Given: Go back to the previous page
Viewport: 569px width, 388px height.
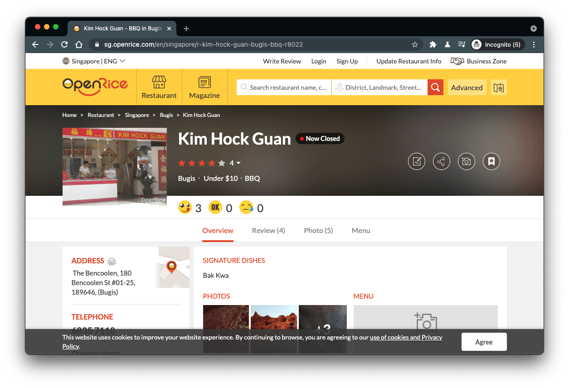Looking at the screenshot, I should (x=35, y=44).
